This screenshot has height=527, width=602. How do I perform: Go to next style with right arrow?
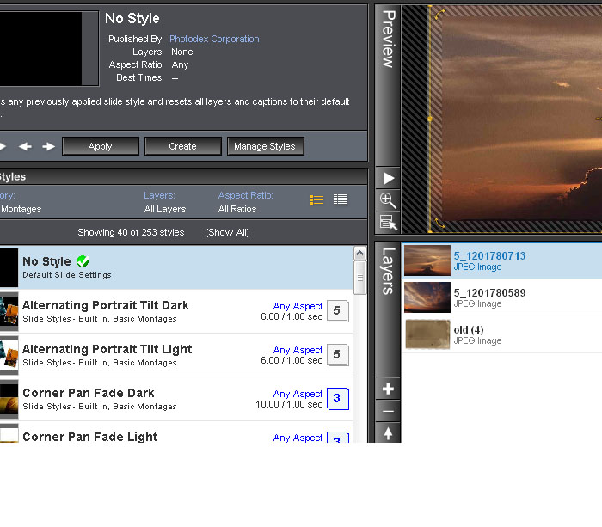pos(48,147)
